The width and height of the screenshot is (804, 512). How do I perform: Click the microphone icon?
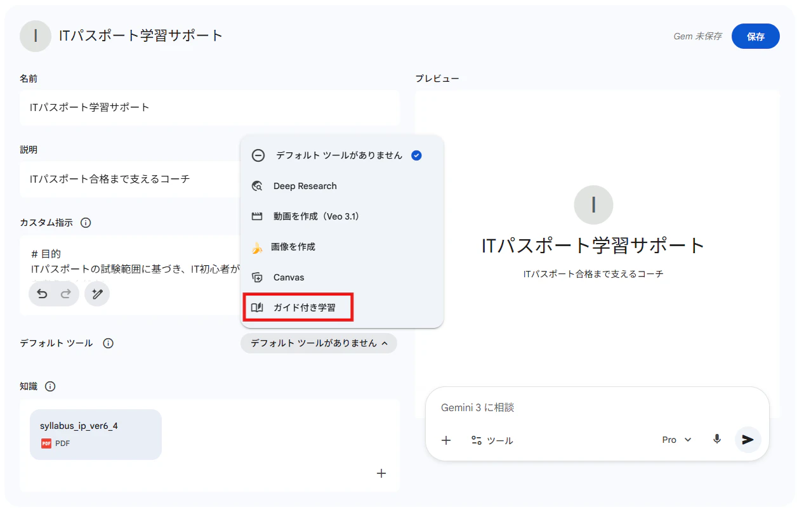click(717, 439)
